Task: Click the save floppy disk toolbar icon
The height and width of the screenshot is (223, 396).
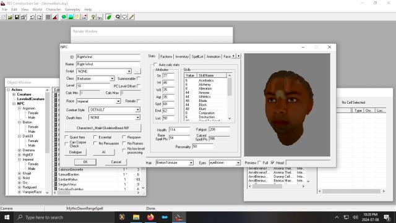Action: 17,17
